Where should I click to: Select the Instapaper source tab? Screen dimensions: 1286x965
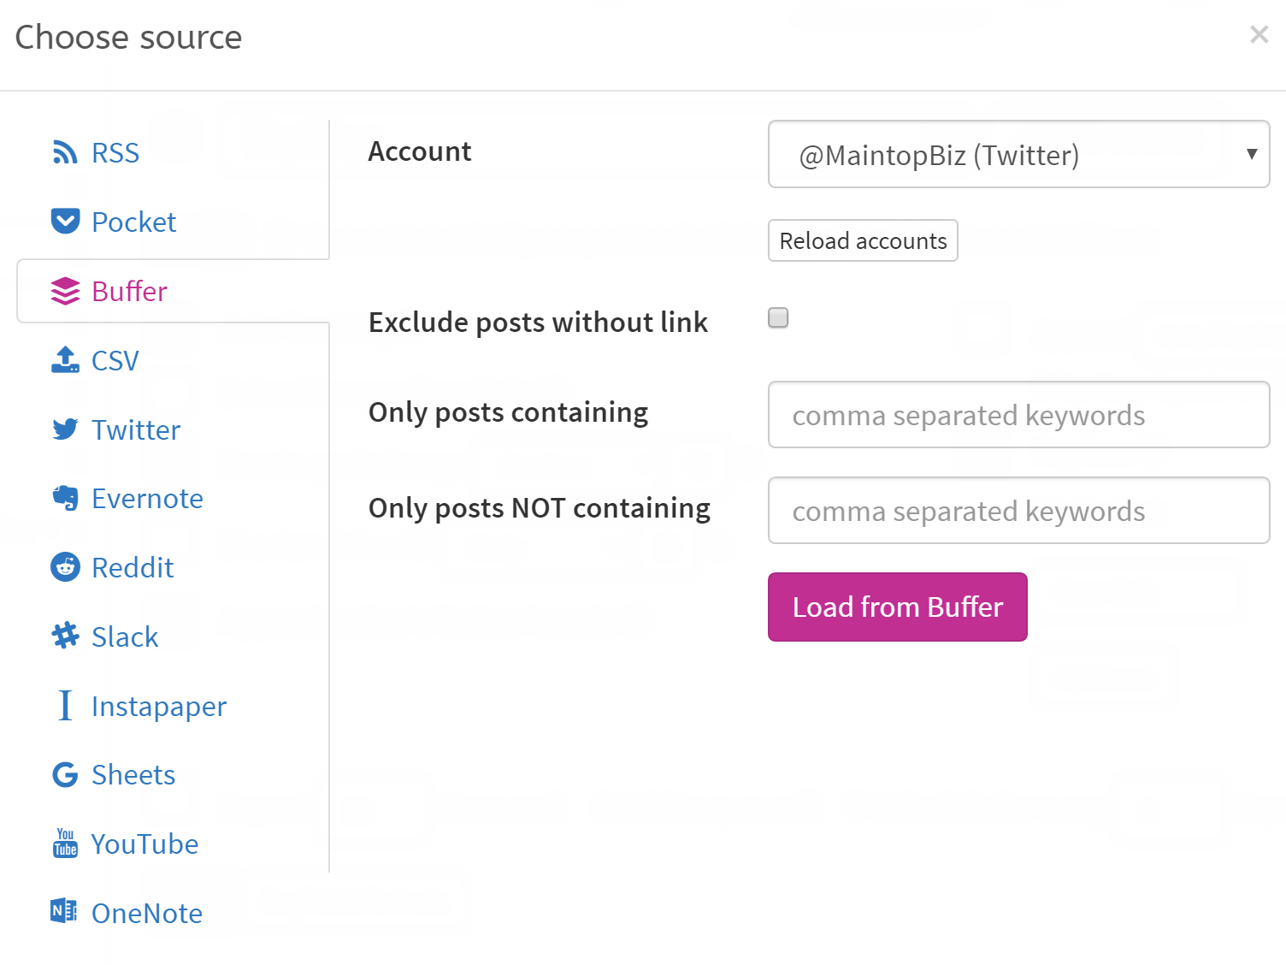click(173, 706)
